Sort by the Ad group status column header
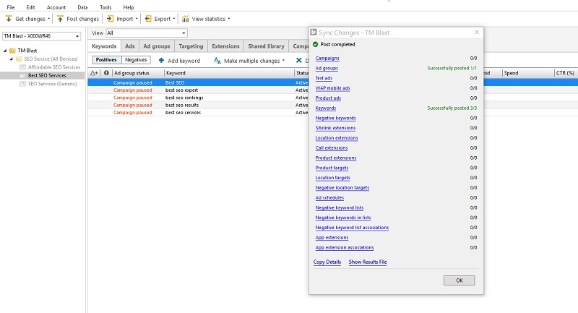 [x=138, y=73]
